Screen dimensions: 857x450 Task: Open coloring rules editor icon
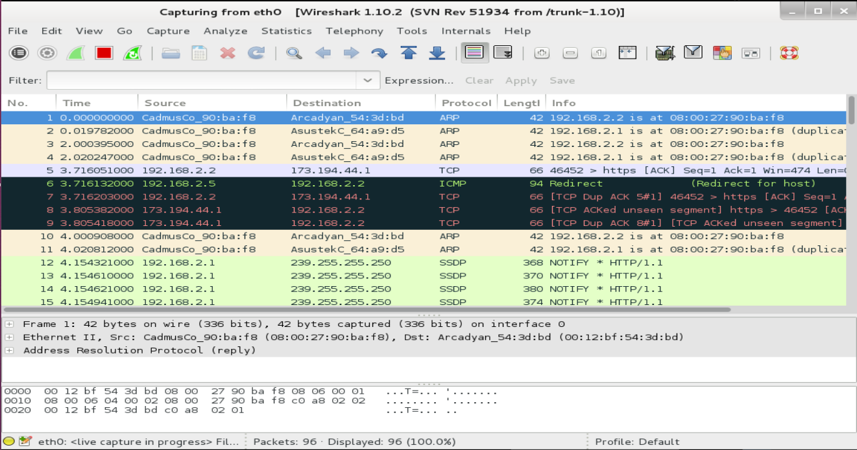(722, 53)
